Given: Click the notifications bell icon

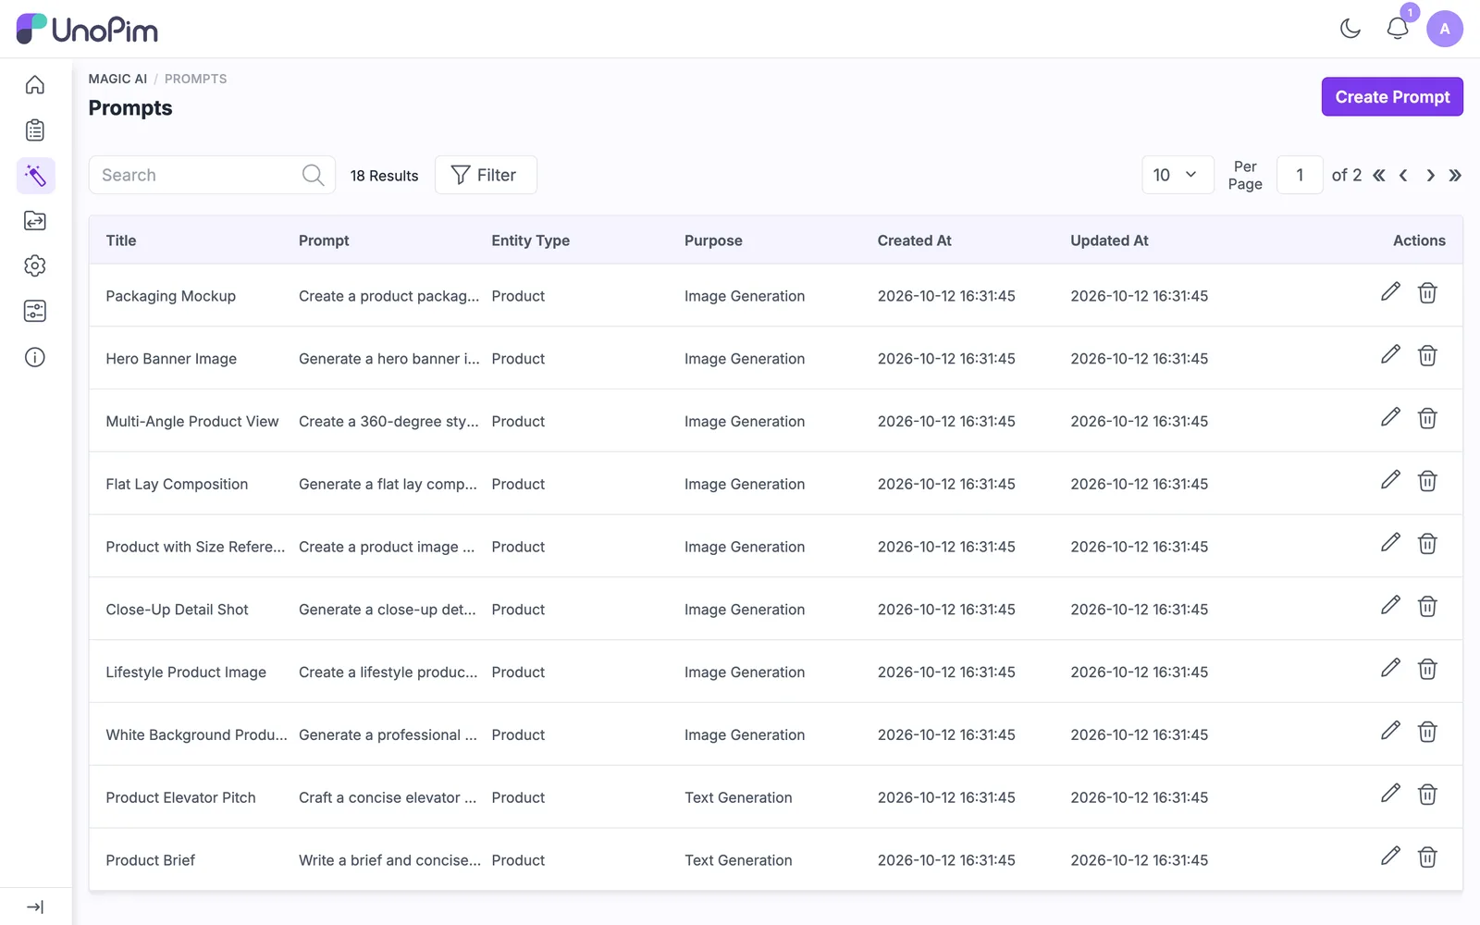Looking at the screenshot, I should point(1398,29).
